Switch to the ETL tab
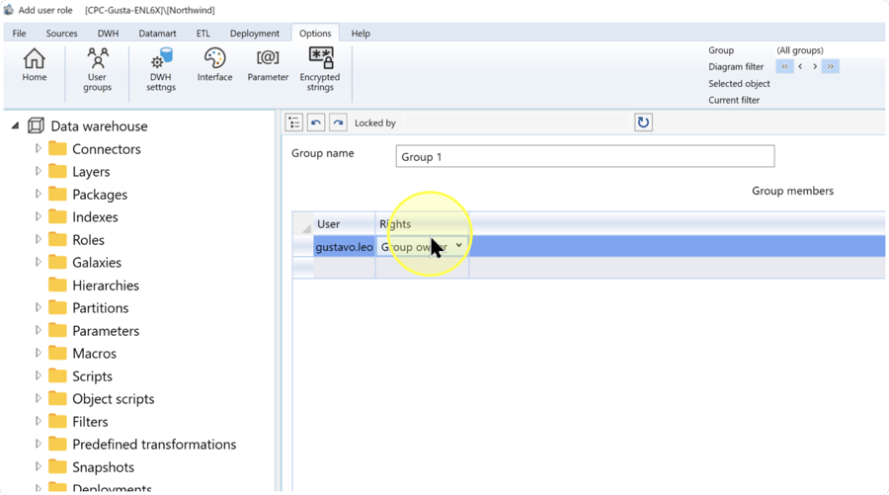 (202, 34)
